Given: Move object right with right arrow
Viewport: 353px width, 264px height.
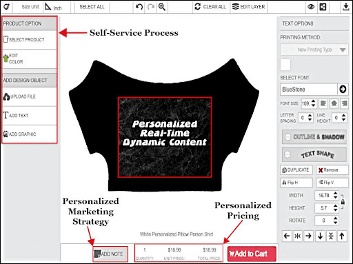Looking at the screenshot, I should point(309,236).
